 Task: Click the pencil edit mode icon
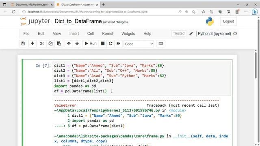pyautogui.click(x=191, y=34)
